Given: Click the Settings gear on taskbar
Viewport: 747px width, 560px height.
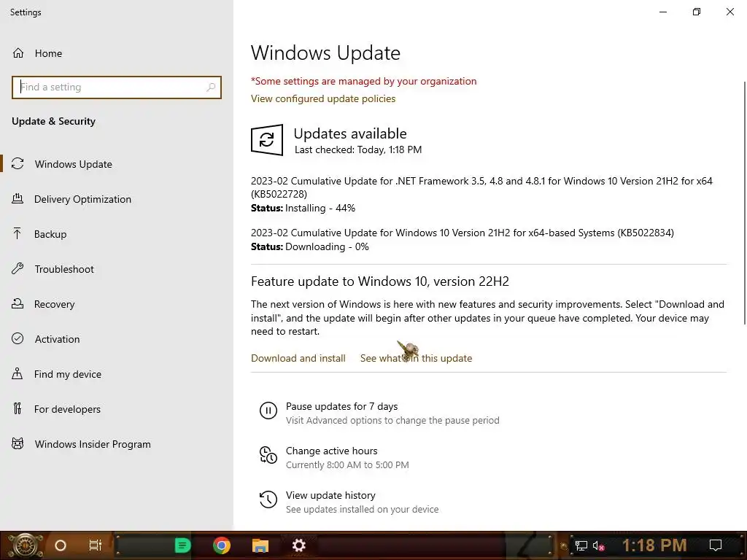Looking at the screenshot, I should [298, 545].
